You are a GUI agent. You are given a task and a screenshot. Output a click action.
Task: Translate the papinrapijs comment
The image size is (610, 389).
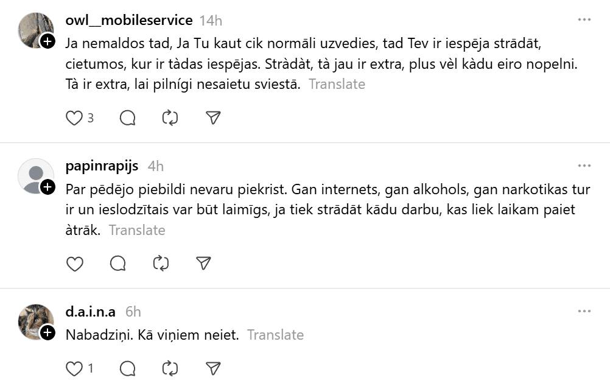[137, 230]
